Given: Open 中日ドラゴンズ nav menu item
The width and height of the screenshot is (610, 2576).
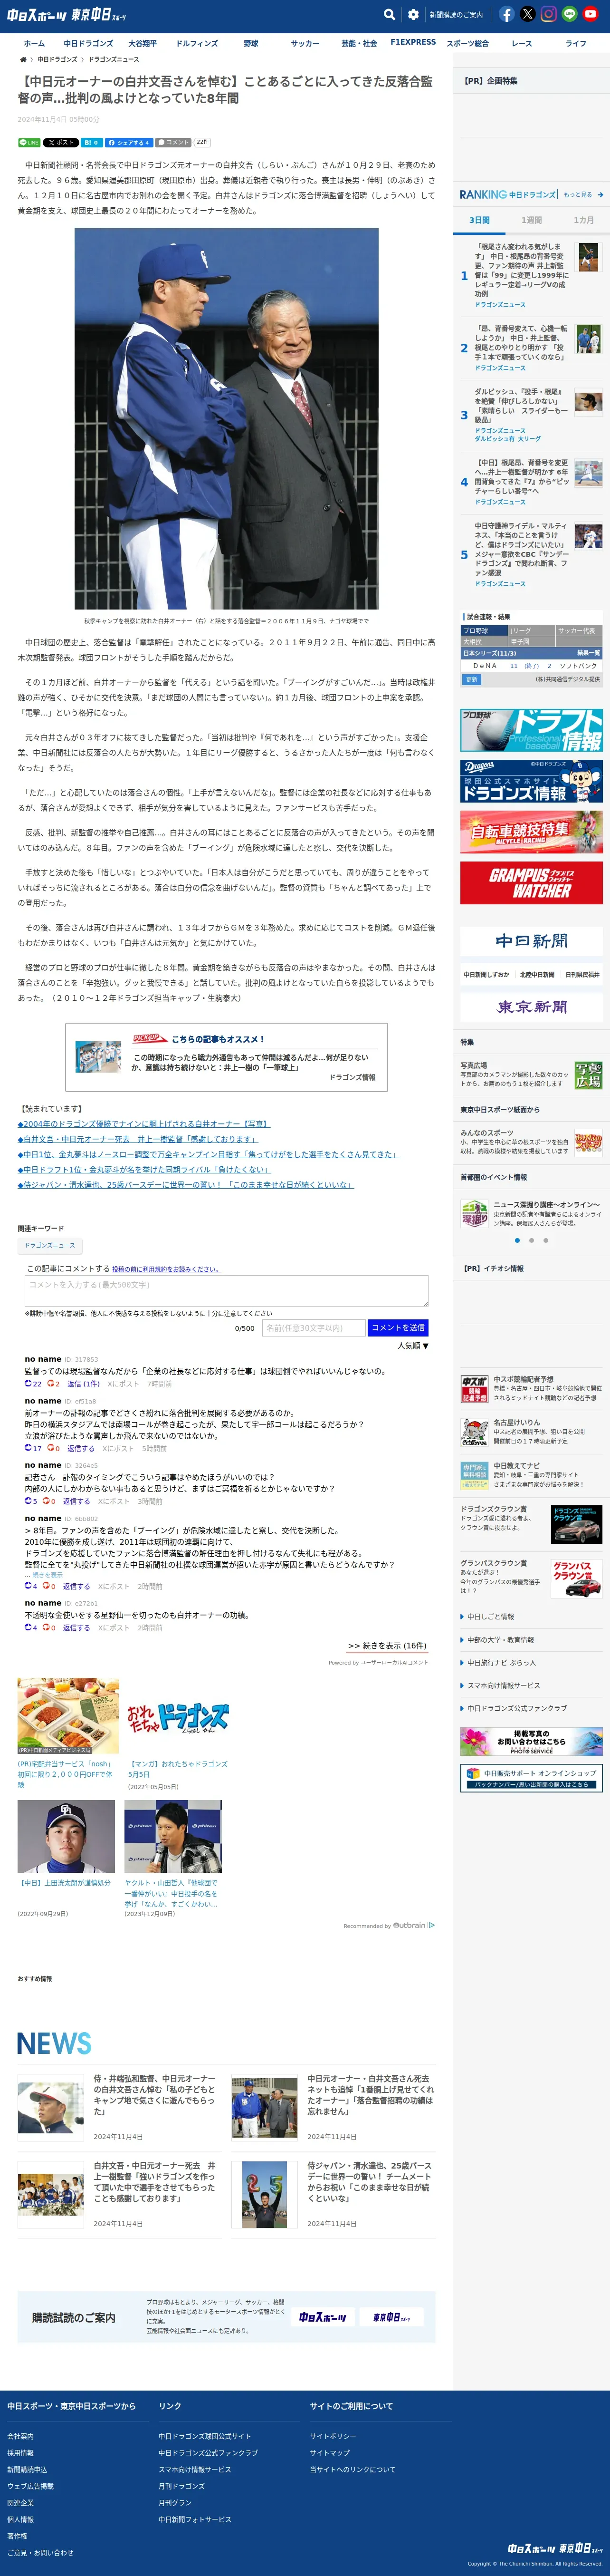Looking at the screenshot, I should click(x=88, y=43).
